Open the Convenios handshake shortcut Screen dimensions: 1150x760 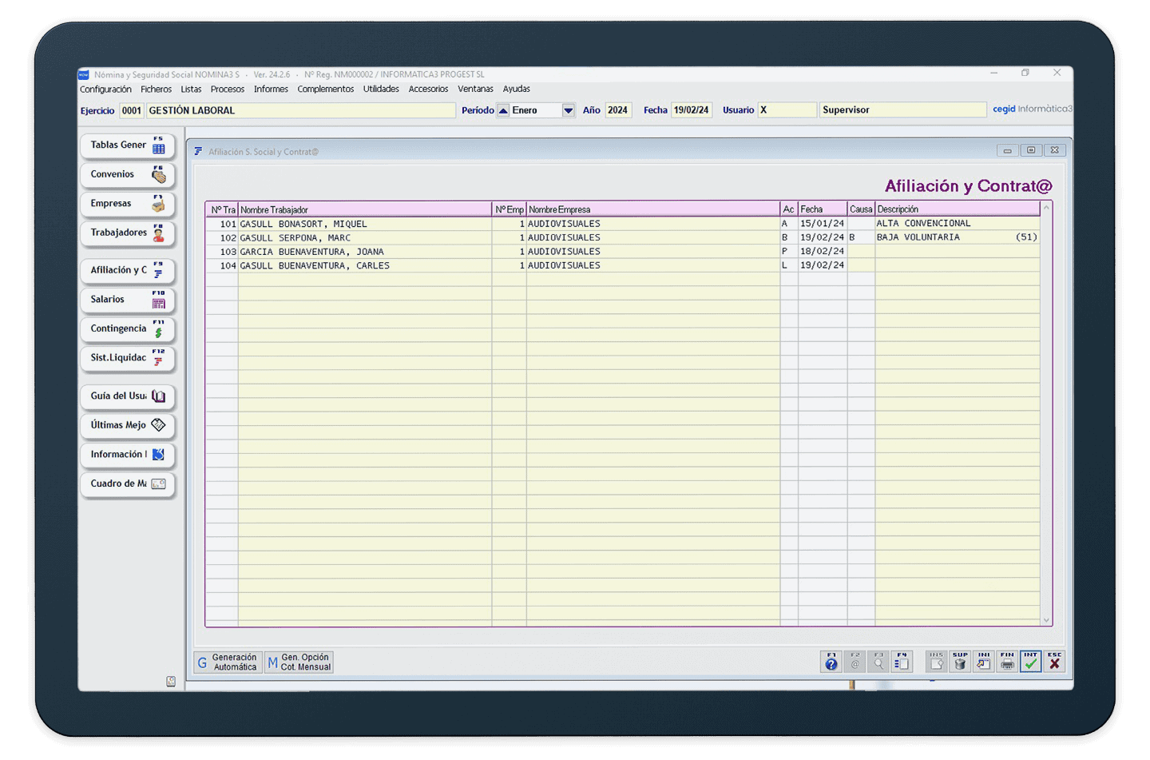(127, 175)
